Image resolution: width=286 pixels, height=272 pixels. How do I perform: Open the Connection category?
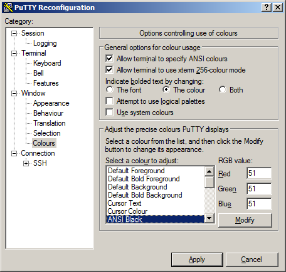38,153
